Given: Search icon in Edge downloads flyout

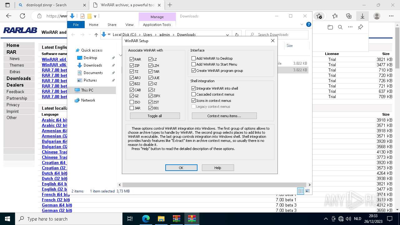Looking at the screenshot, I should tap(340, 27).
